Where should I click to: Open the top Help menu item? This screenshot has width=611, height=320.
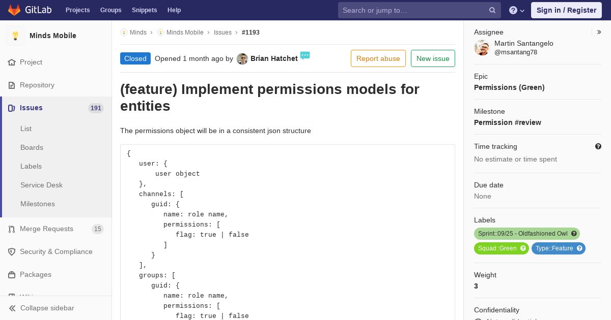click(x=174, y=10)
